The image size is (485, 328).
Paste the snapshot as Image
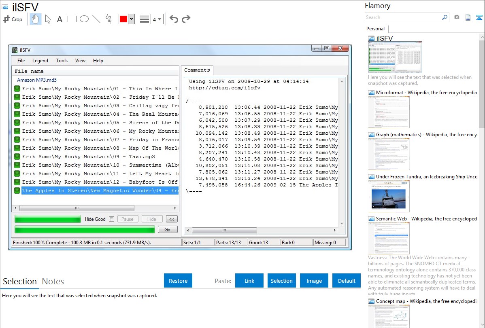click(314, 281)
